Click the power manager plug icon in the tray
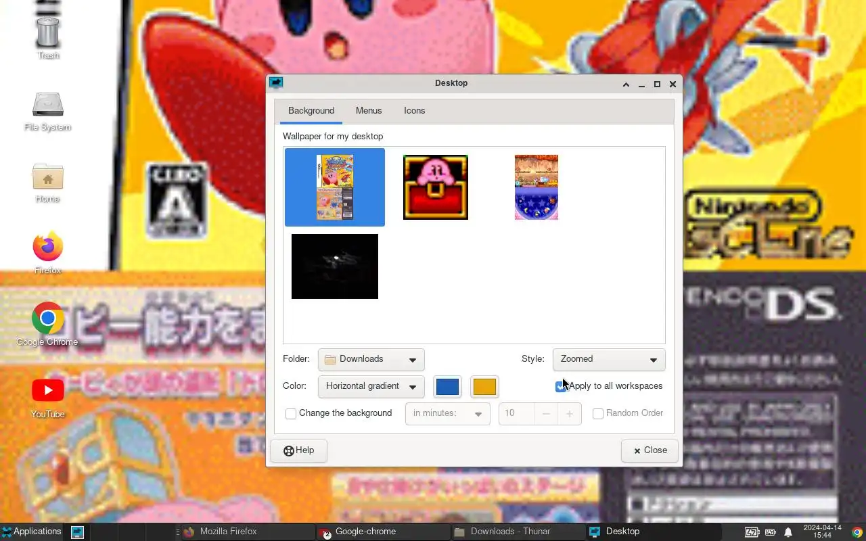This screenshot has height=541, width=866. point(770,532)
